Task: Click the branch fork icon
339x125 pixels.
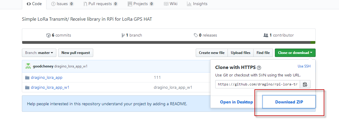Action: pyautogui.click(x=123, y=35)
